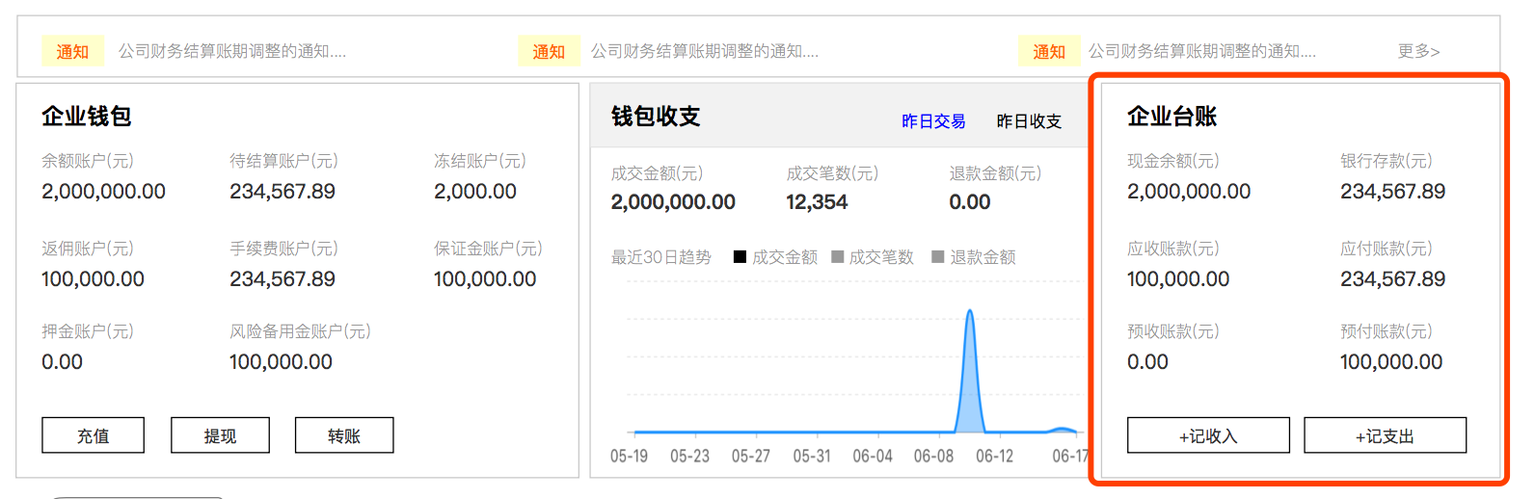Toggle the grey 退款金额 legend square

[938, 256]
